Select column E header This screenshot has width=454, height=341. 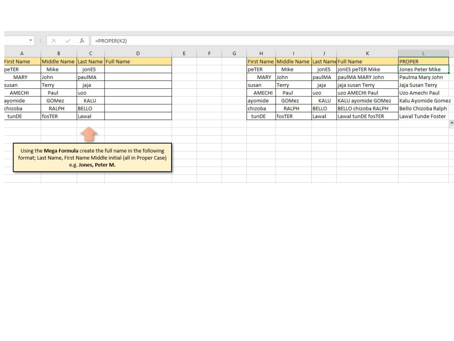coord(184,53)
